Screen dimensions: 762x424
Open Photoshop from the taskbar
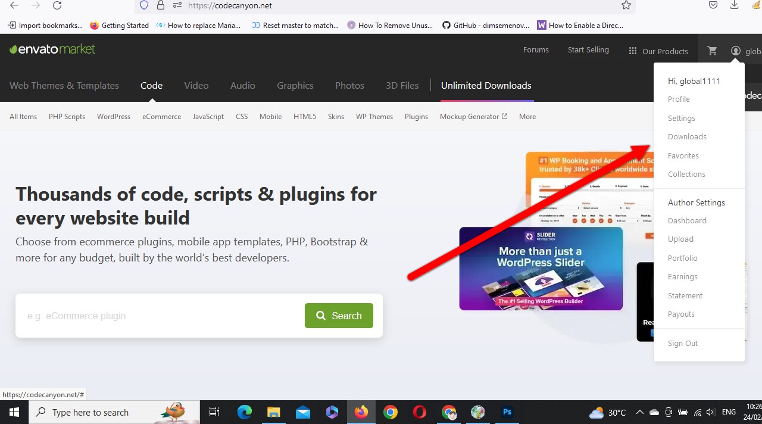tap(507, 412)
